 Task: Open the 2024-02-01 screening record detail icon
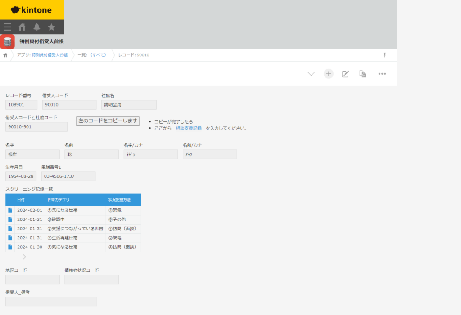tap(10, 211)
